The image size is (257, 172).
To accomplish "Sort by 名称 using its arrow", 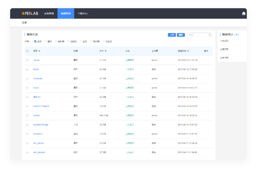I will [x=40, y=51].
